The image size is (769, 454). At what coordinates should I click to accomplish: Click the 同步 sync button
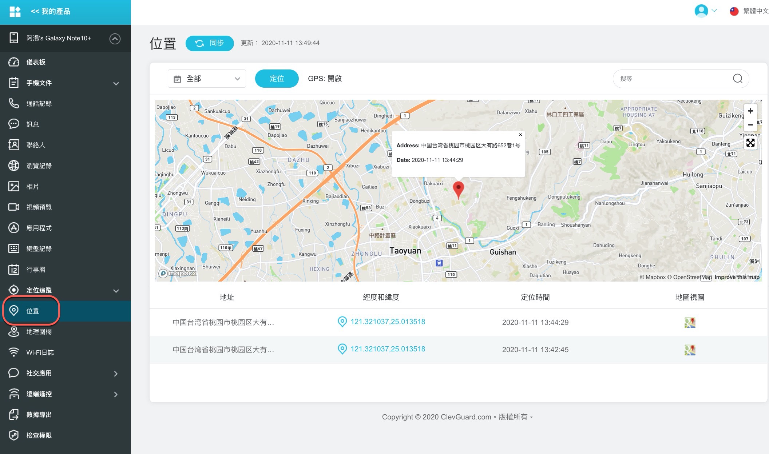pyautogui.click(x=210, y=43)
